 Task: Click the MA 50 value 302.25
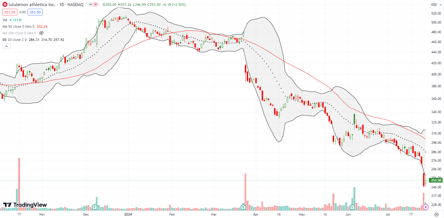[42, 26]
